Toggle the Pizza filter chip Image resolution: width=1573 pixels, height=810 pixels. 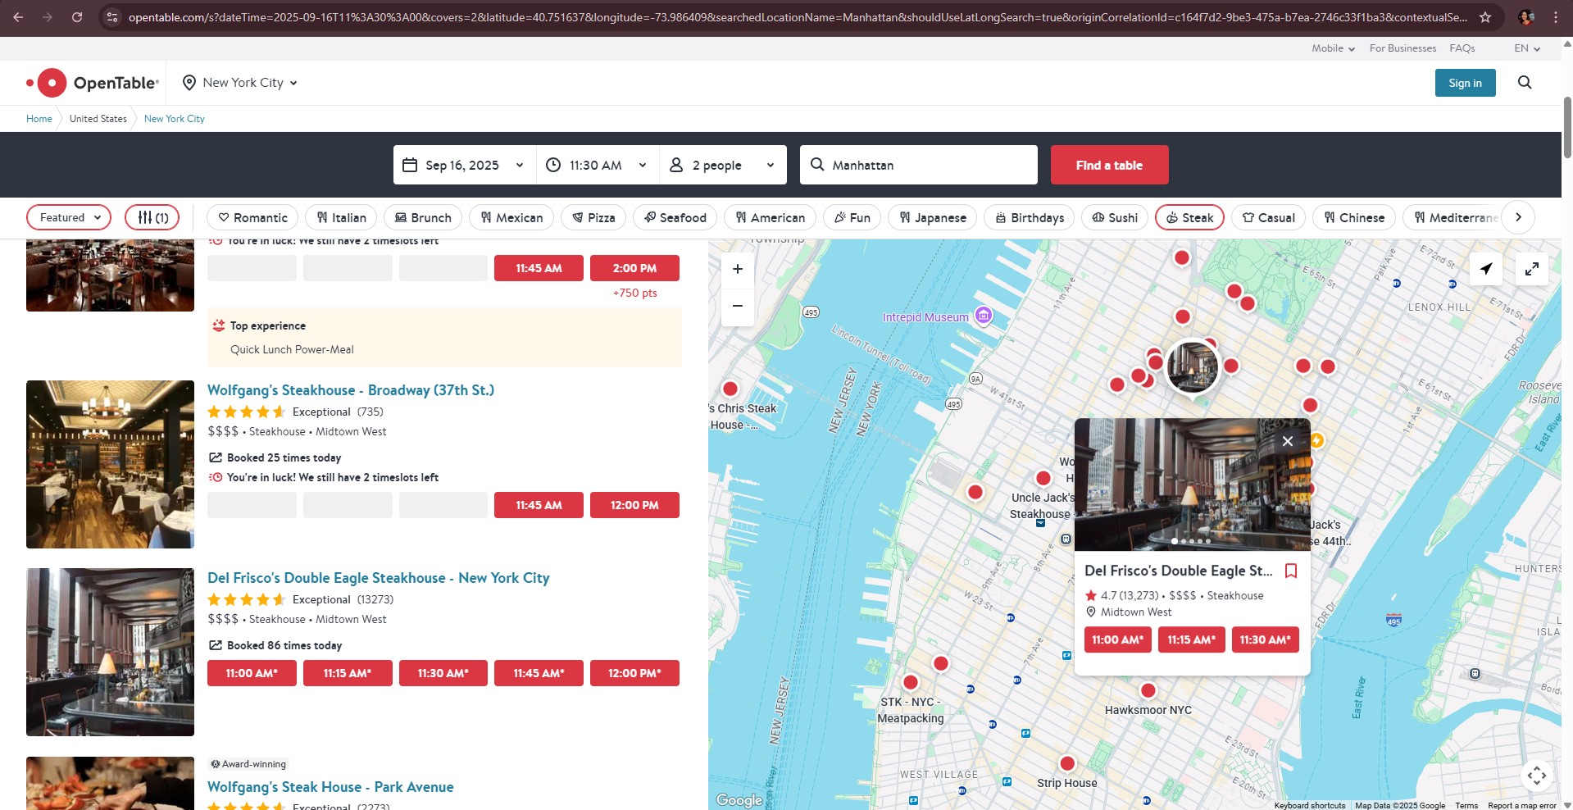[x=593, y=217]
